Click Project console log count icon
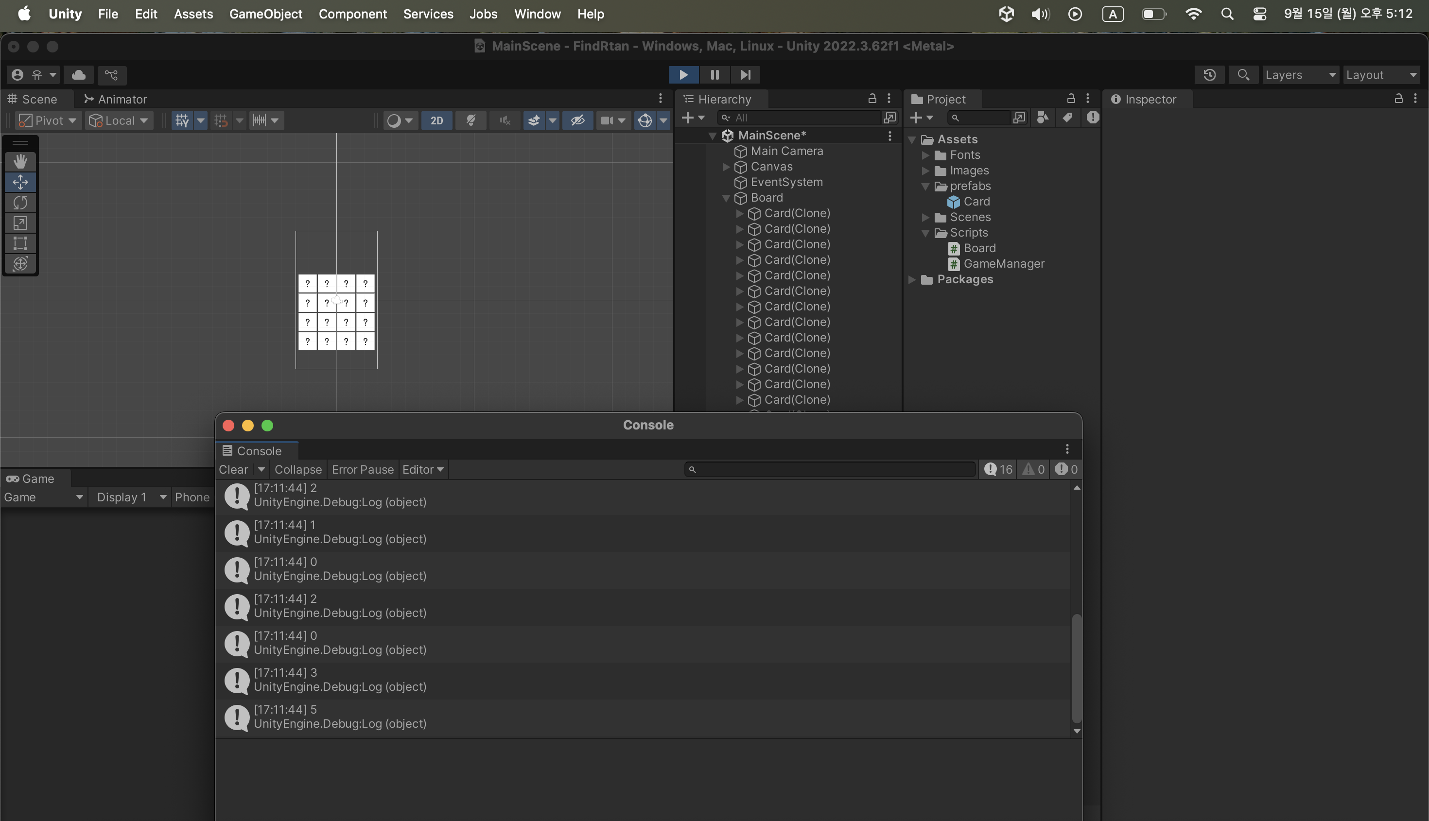The width and height of the screenshot is (1429, 821). point(1093,117)
